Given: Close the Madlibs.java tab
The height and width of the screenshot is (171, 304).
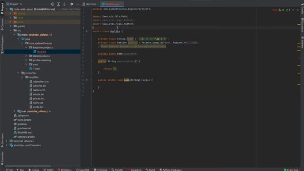Looking at the screenshot, I should click(x=122, y=4).
